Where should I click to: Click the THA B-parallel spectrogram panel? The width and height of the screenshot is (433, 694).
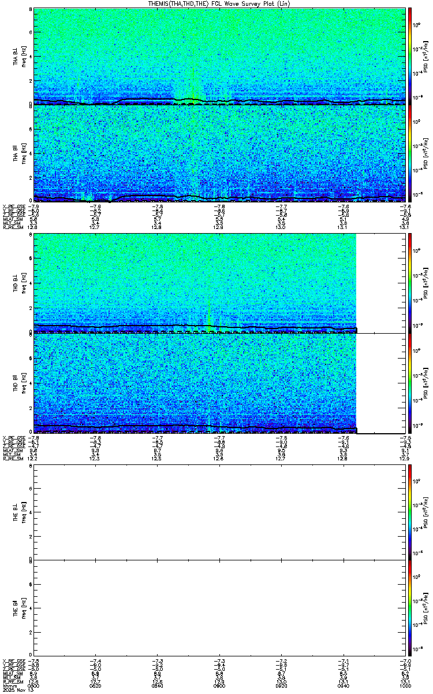point(219,153)
